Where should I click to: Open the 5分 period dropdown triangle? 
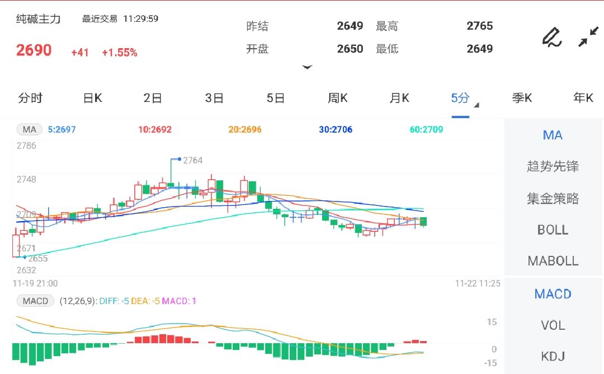(x=476, y=105)
